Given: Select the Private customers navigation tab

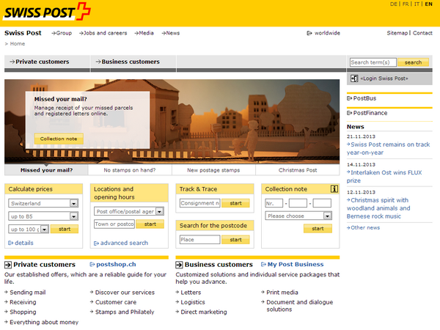Looking at the screenshot, I should pyautogui.click(x=47, y=62).
